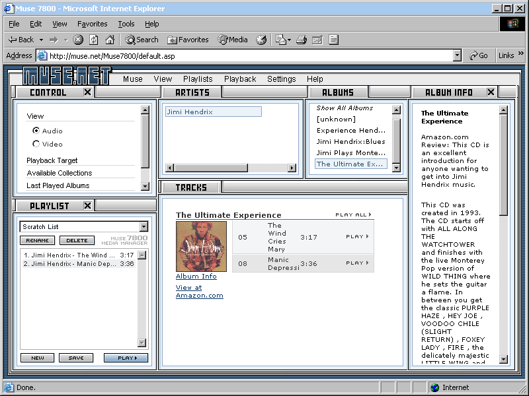Open the Search pane in toolbar

[142, 40]
